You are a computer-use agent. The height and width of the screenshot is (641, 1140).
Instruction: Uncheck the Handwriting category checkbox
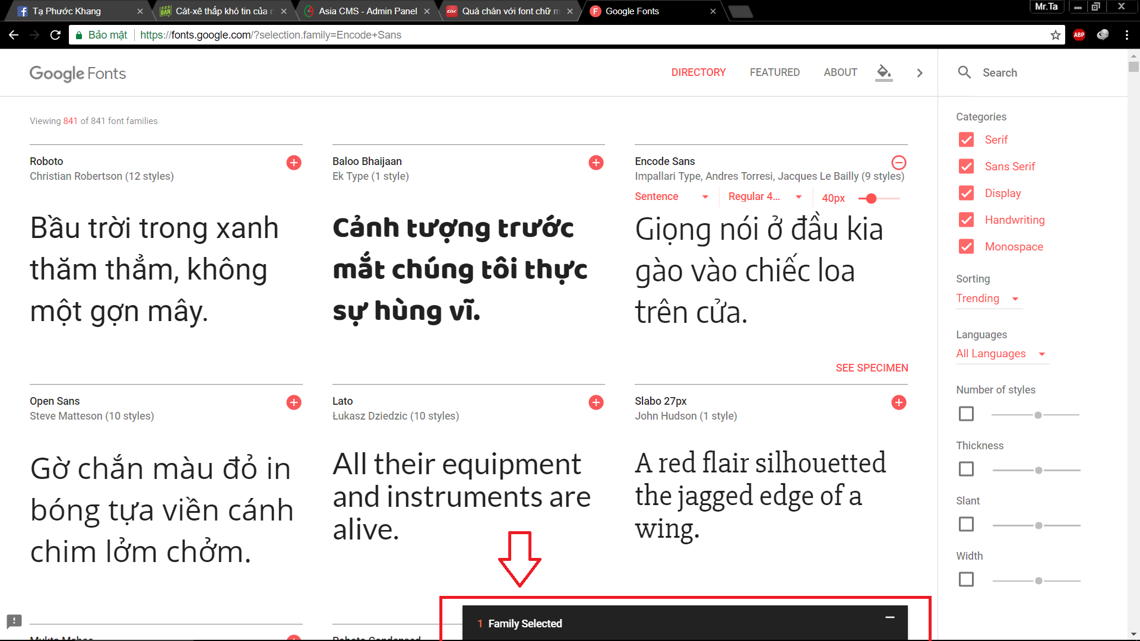(x=966, y=220)
